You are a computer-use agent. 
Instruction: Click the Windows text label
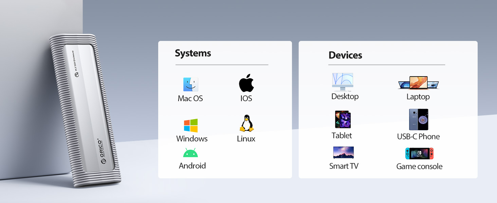pyautogui.click(x=192, y=139)
